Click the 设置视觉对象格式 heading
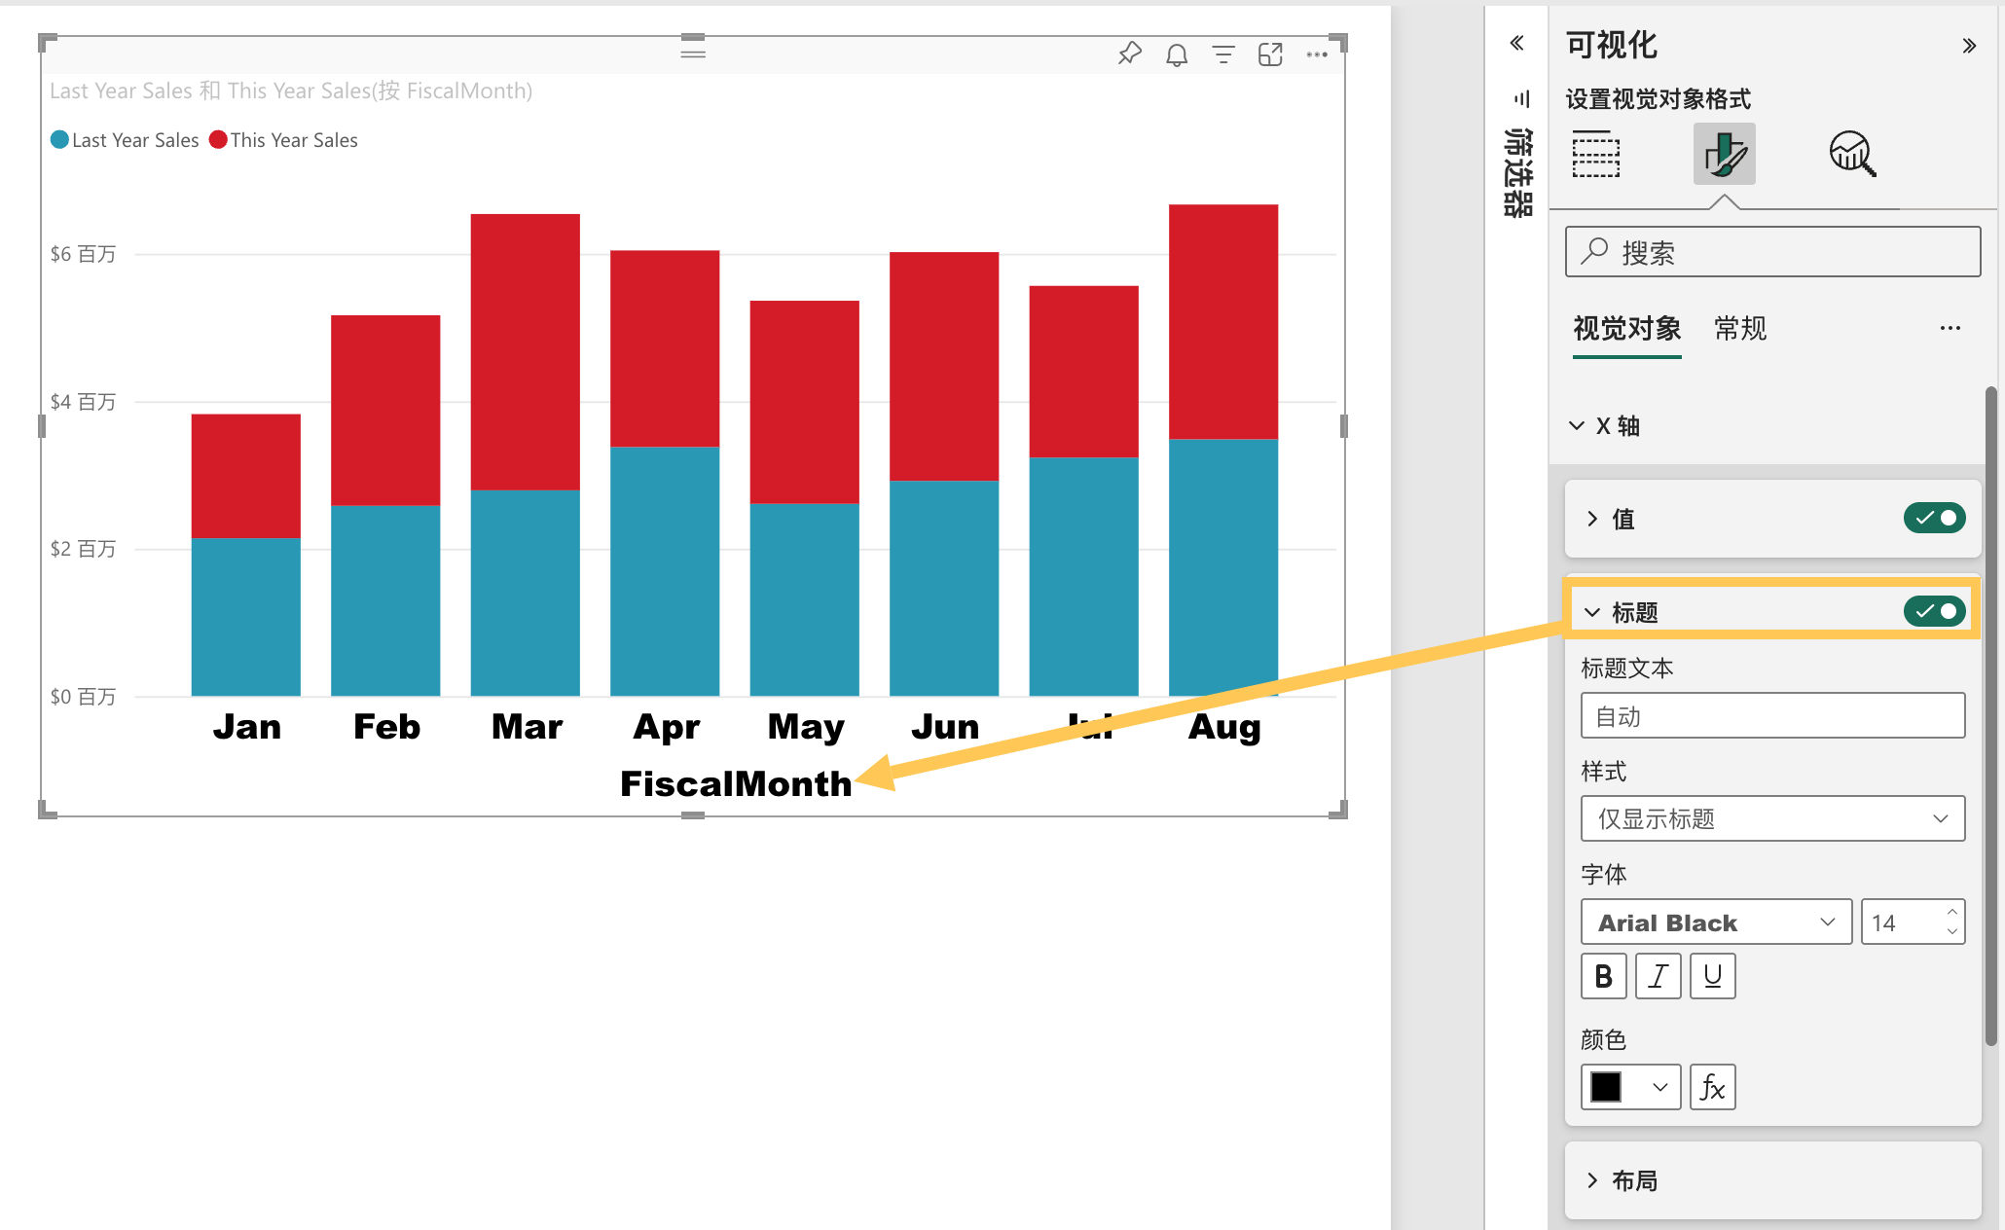The image size is (2005, 1230). coord(1658,99)
